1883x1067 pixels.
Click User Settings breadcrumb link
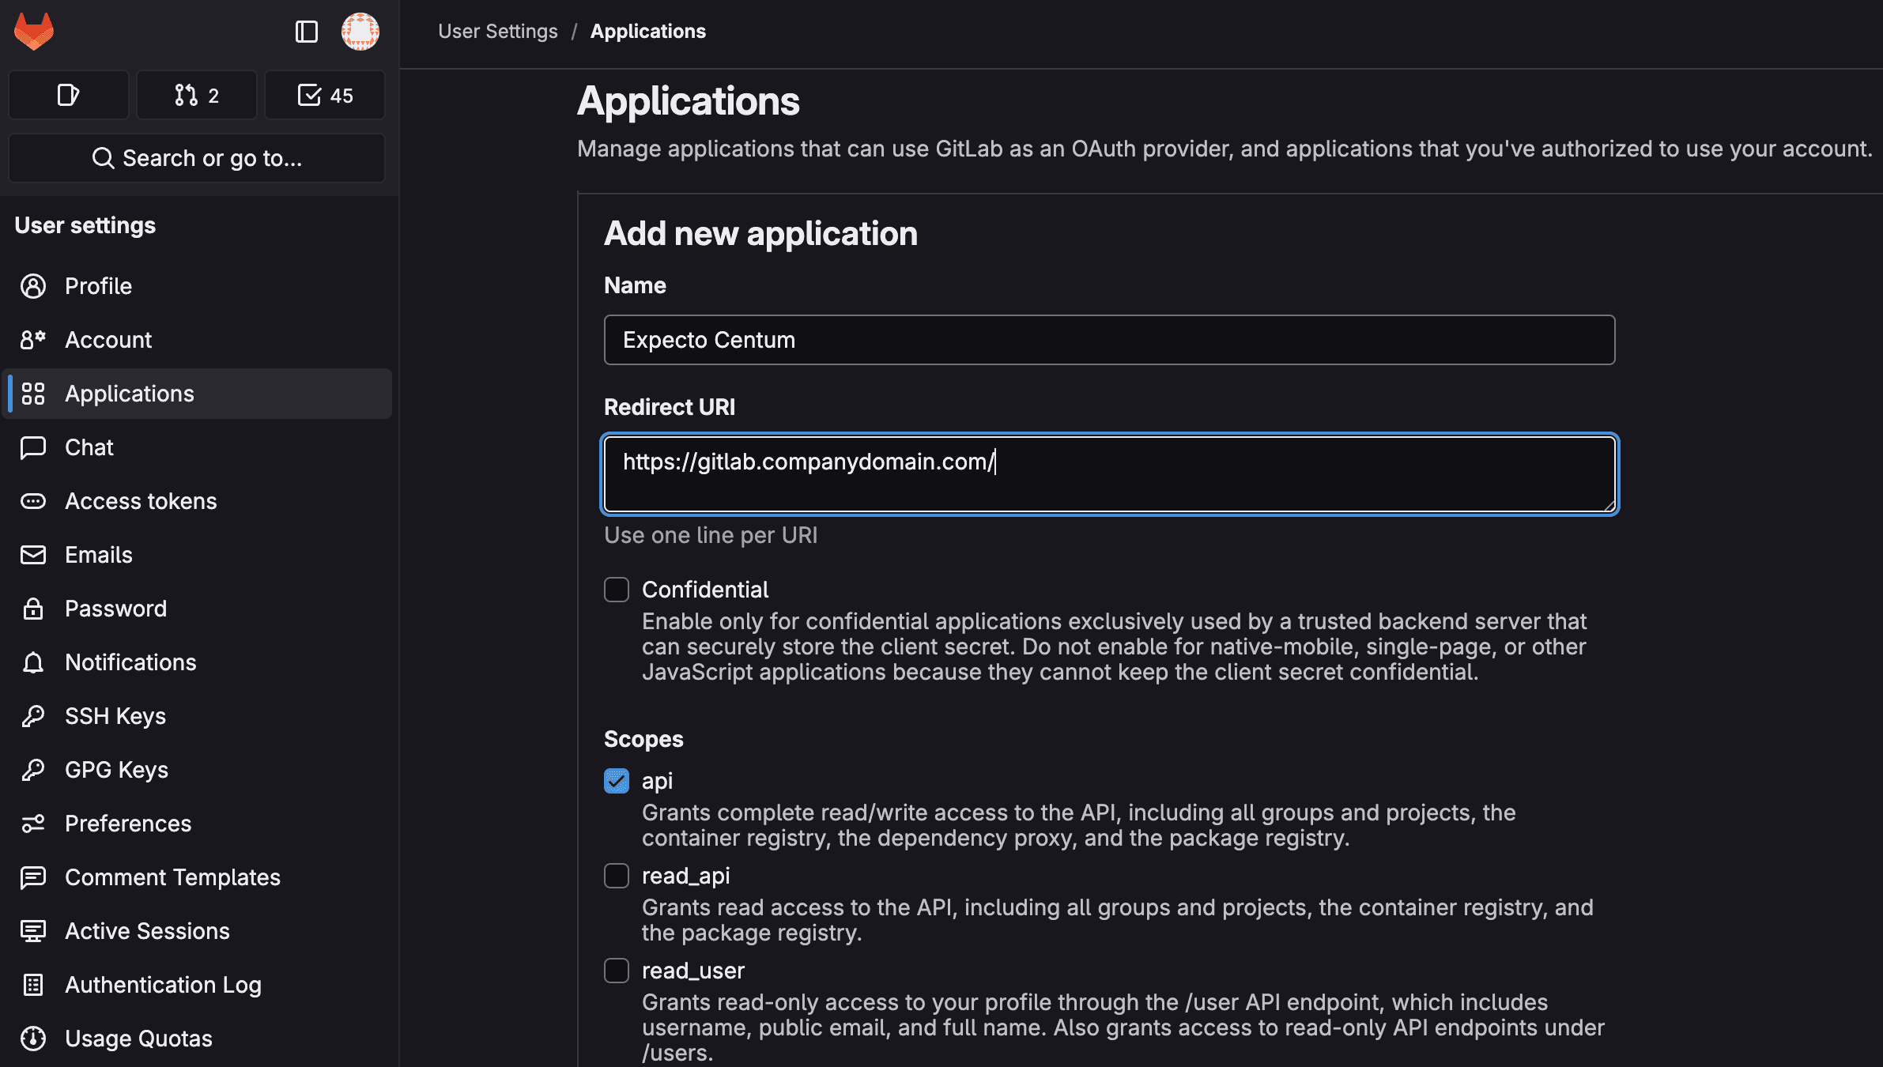[498, 32]
